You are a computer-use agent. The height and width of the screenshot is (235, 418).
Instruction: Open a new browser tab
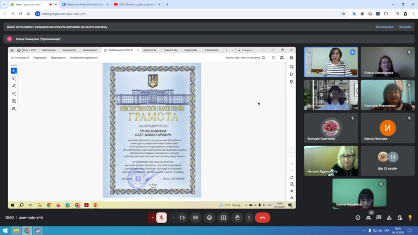[167, 4]
